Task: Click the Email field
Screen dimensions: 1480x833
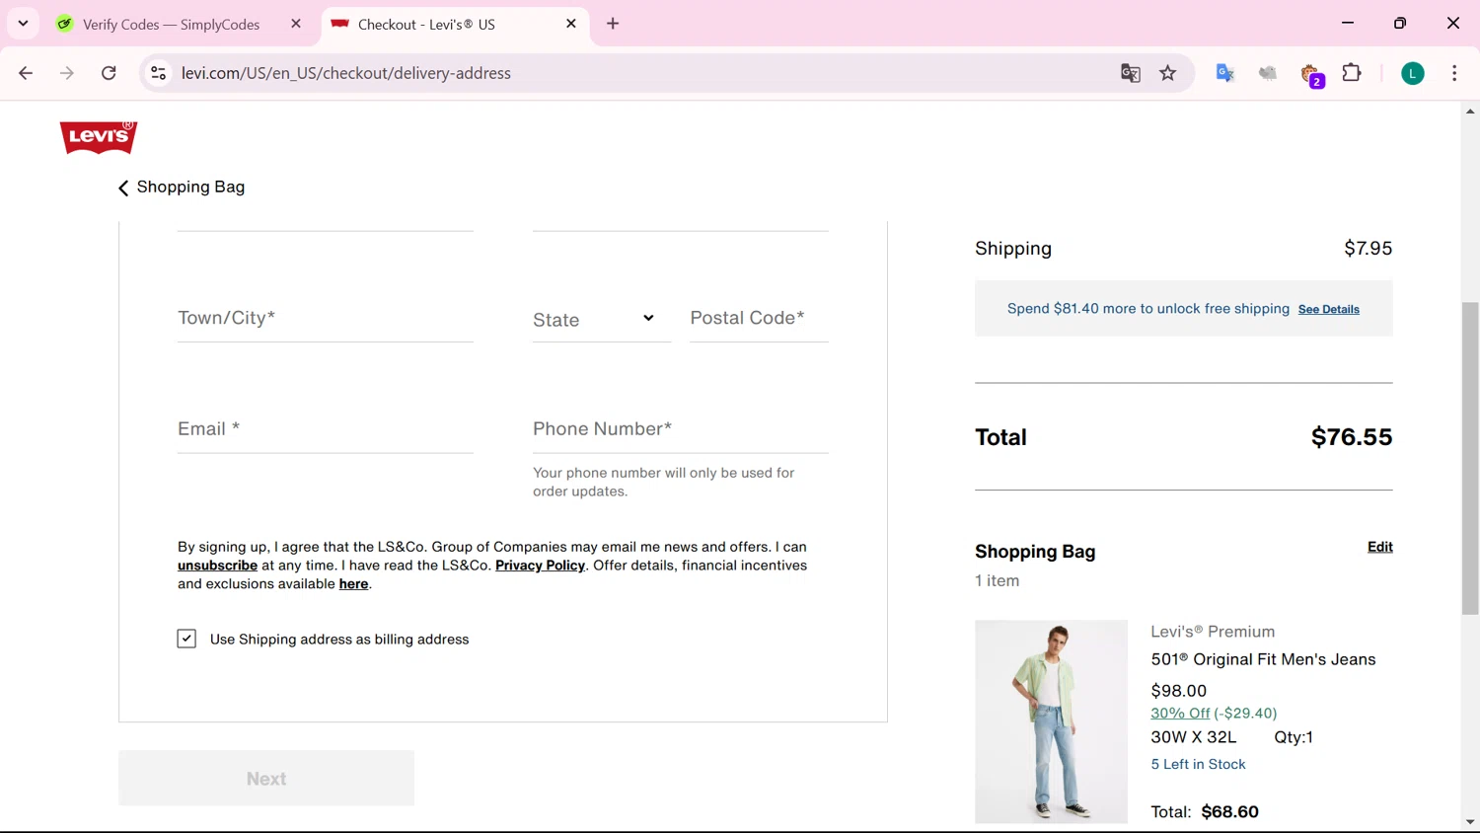Action: 326,429
